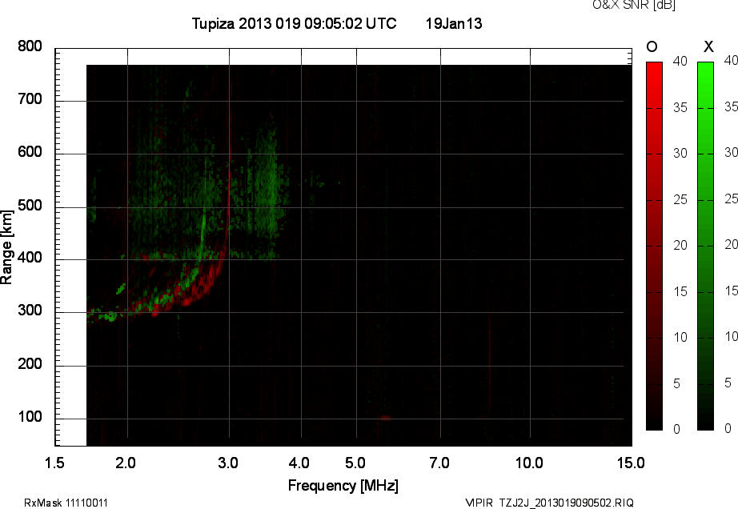
Task: Click the '800' tick on Range axis
Action: 29,47
